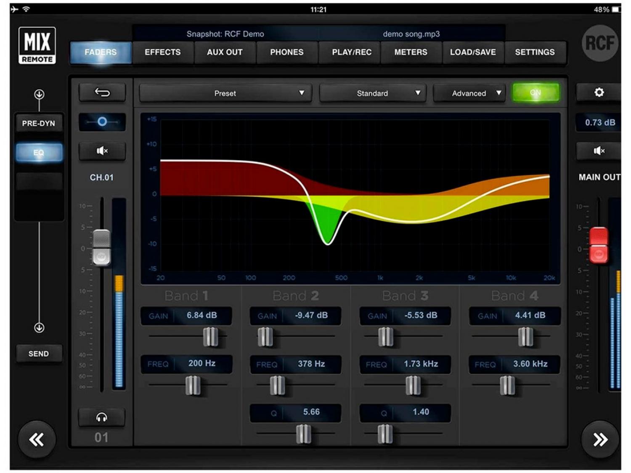Open the Preset dropdown
Image resolution: width=631 pixels, height=473 pixels.
click(x=225, y=93)
